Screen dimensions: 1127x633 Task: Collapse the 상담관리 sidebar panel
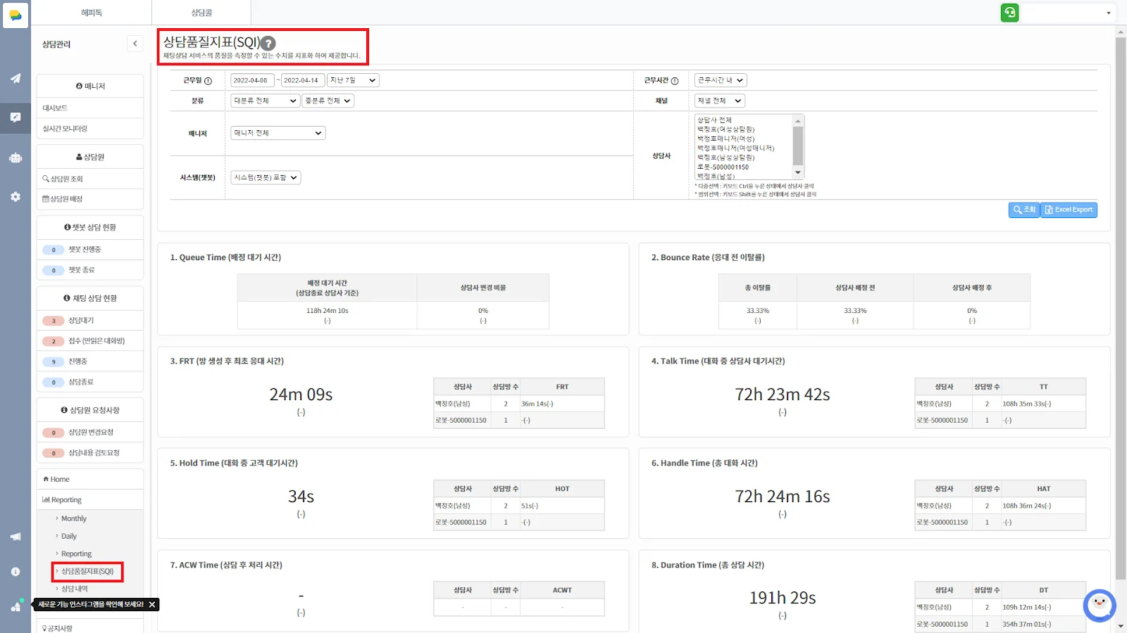tap(135, 44)
